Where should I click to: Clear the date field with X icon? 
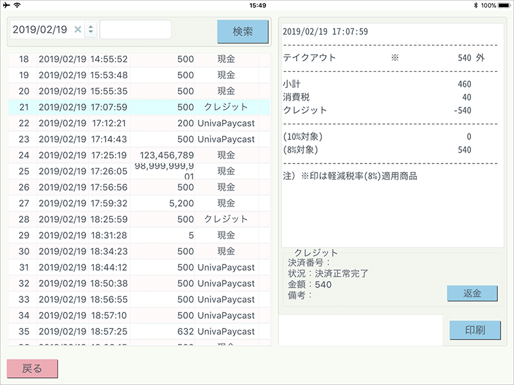coord(78,30)
